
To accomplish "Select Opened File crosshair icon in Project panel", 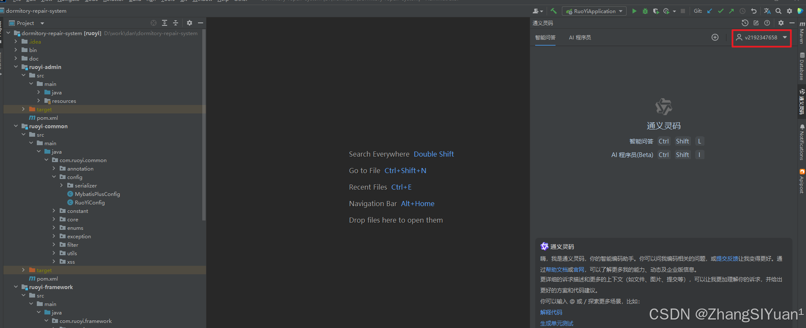I will pyautogui.click(x=154, y=23).
